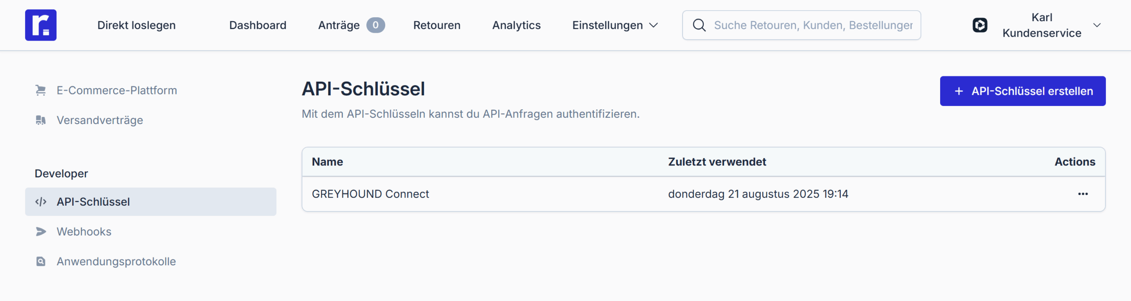Click the Anwendungsprotokolle log search icon
Screen dimensions: 1131x301
tap(41, 262)
